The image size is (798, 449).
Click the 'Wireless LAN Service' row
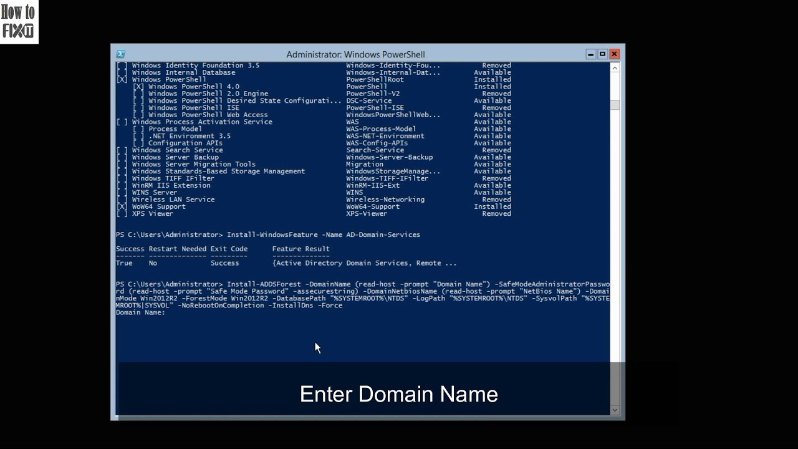(314, 200)
